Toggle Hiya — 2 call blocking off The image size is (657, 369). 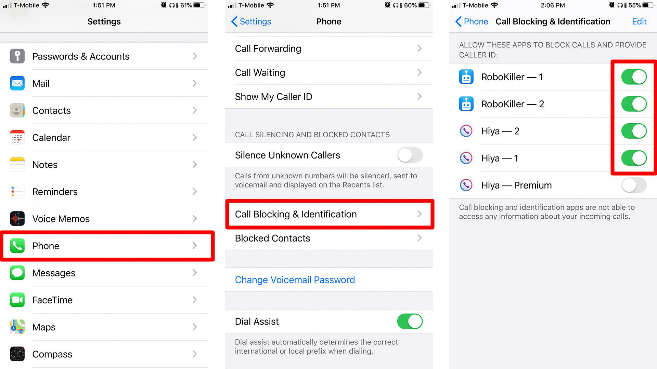633,131
